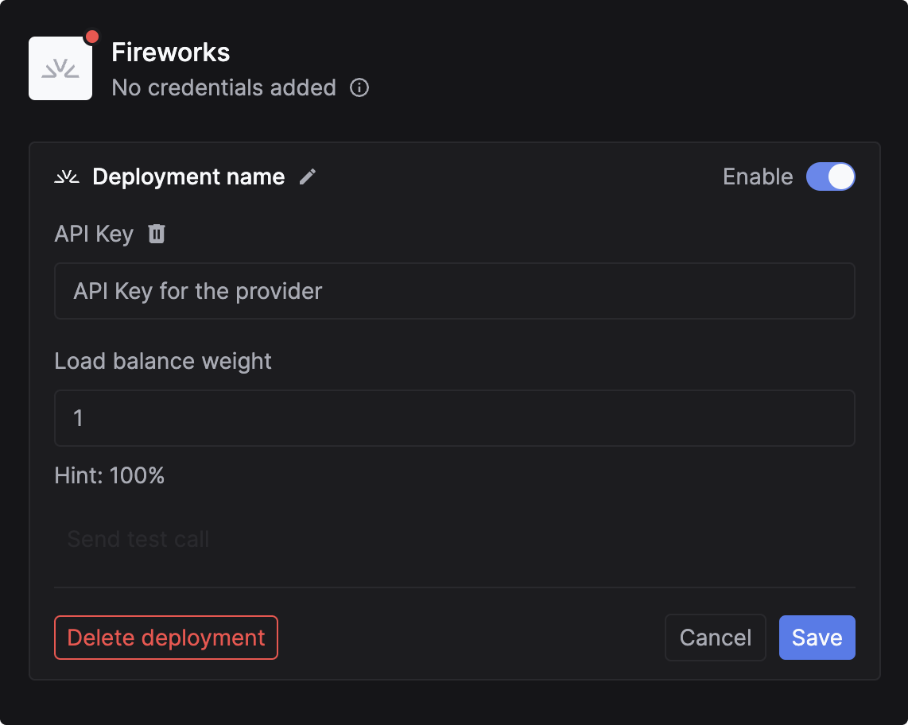Click the Fireworks heading text

pyautogui.click(x=172, y=52)
